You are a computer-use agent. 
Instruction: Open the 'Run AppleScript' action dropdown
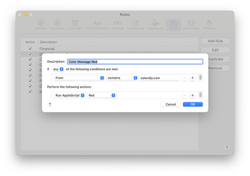pyautogui.click(x=69, y=95)
